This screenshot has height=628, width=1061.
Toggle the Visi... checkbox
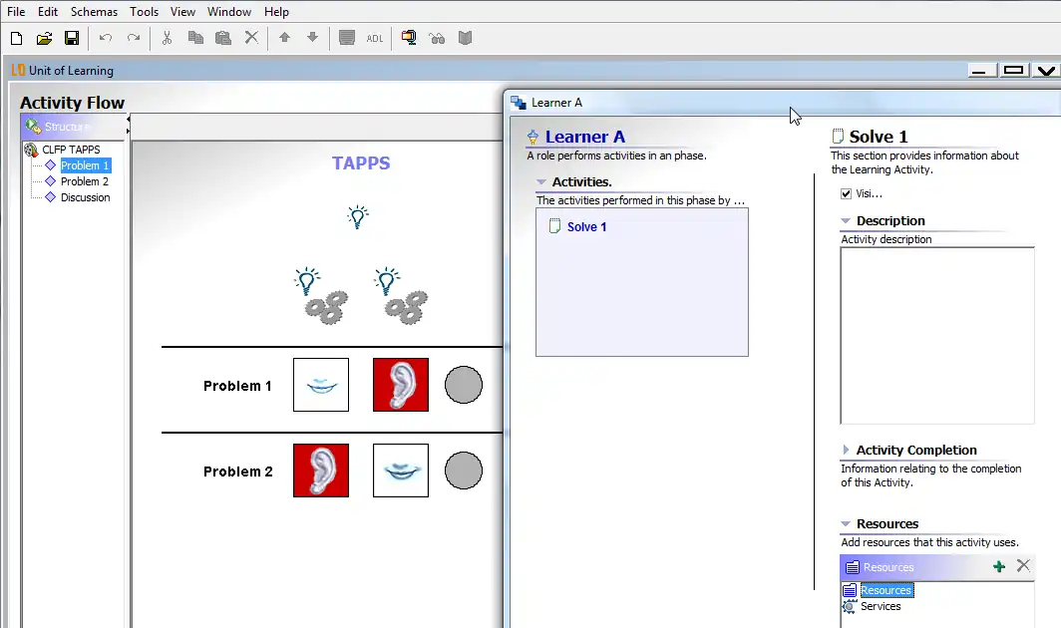[847, 193]
